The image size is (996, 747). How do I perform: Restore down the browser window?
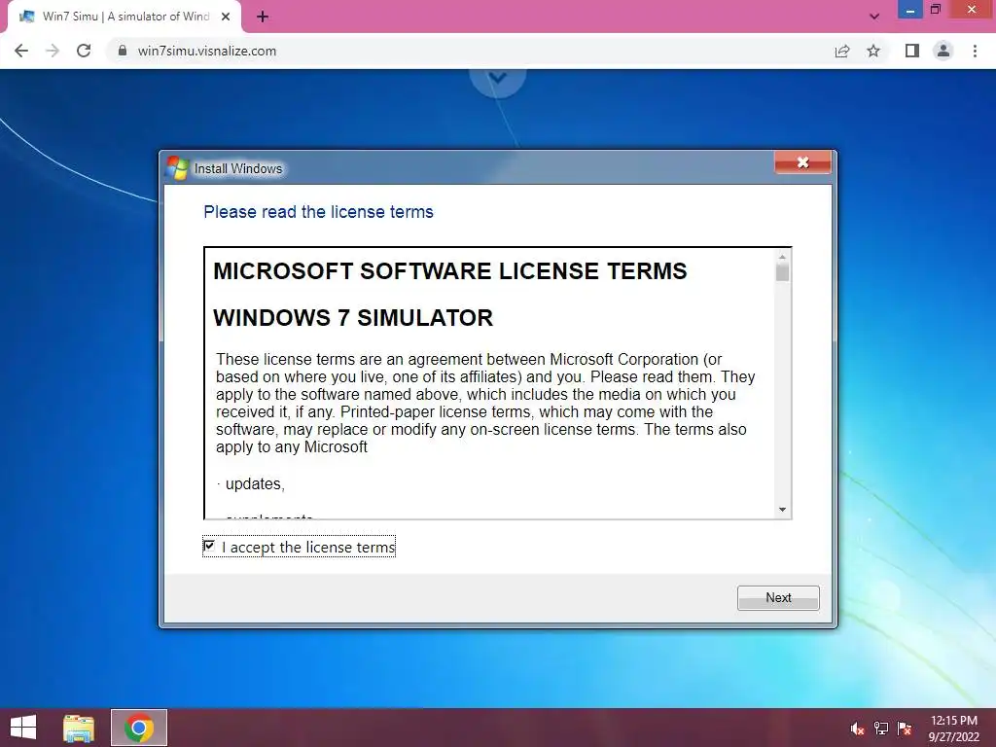click(x=935, y=10)
